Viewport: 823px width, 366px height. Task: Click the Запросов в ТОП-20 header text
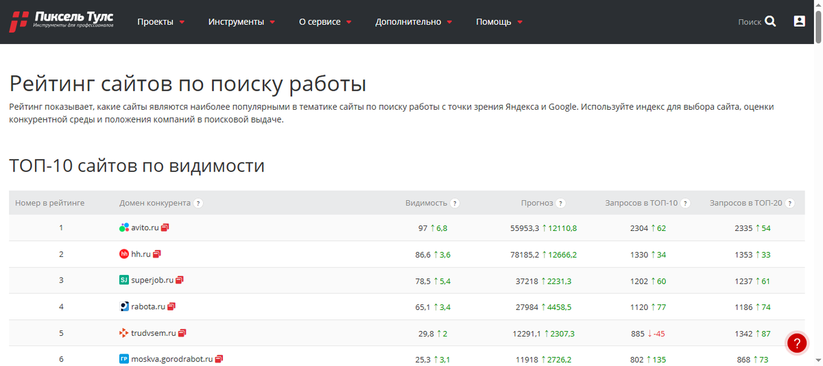pos(746,203)
